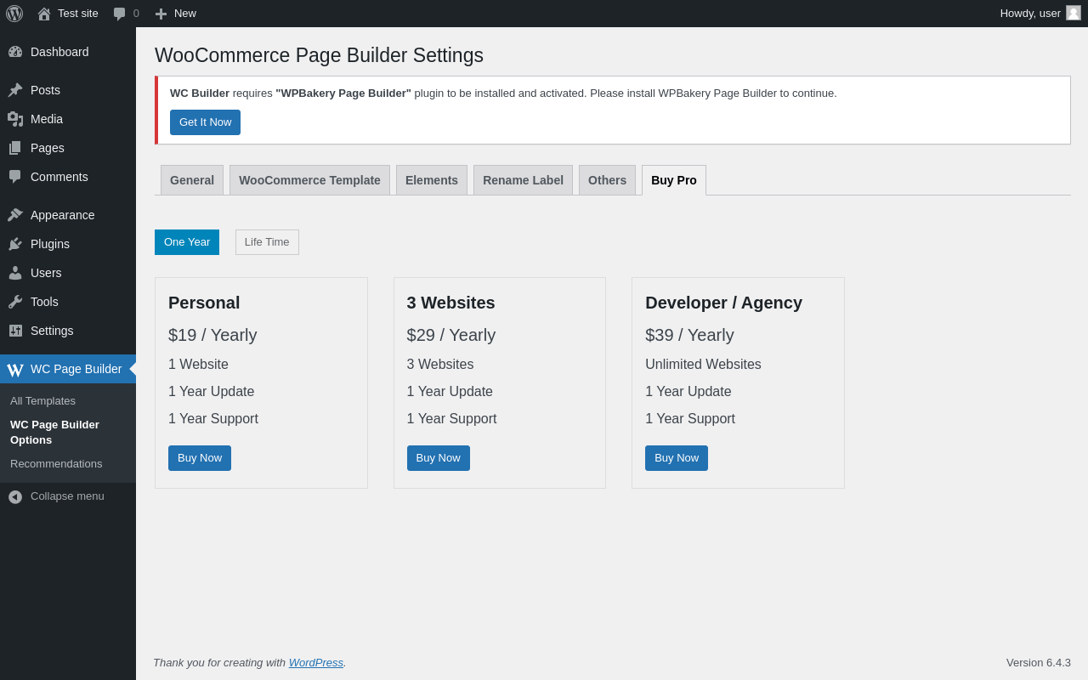Open All Templates submenu item
1088x680 pixels.
[42, 401]
